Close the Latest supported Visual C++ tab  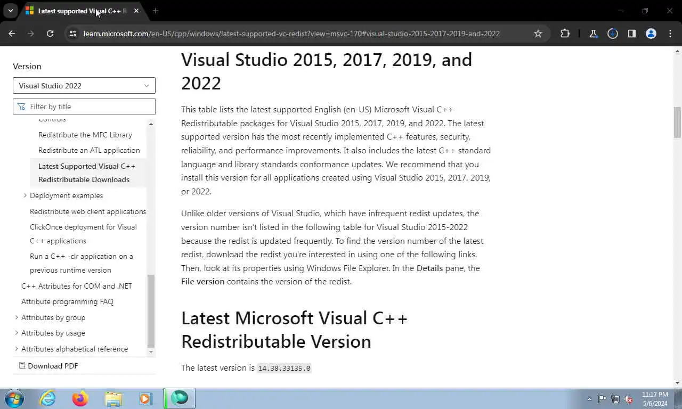[136, 11]
